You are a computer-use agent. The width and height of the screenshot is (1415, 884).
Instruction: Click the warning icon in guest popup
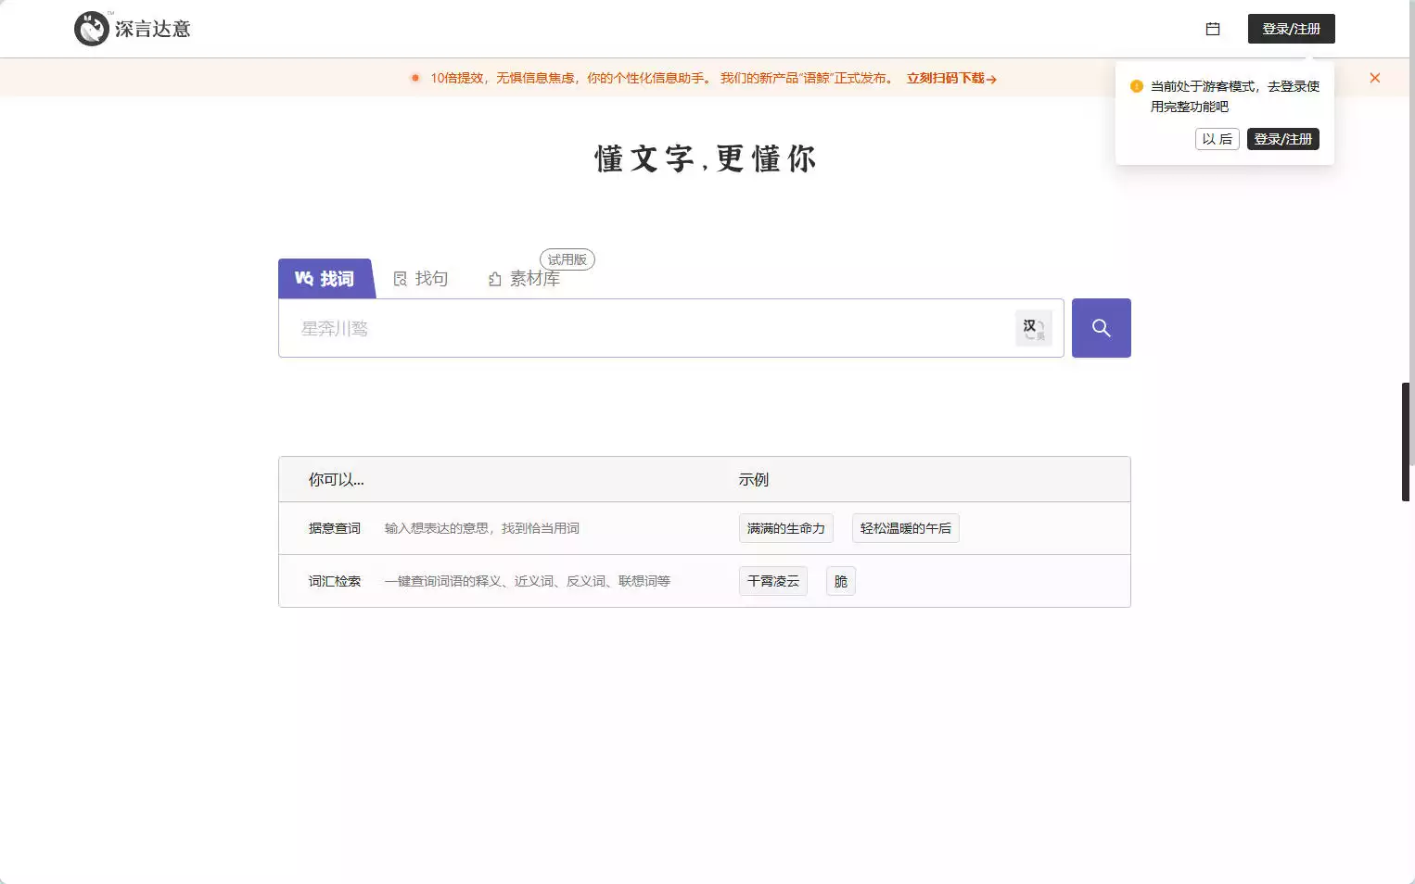(x=1136, y=86)
